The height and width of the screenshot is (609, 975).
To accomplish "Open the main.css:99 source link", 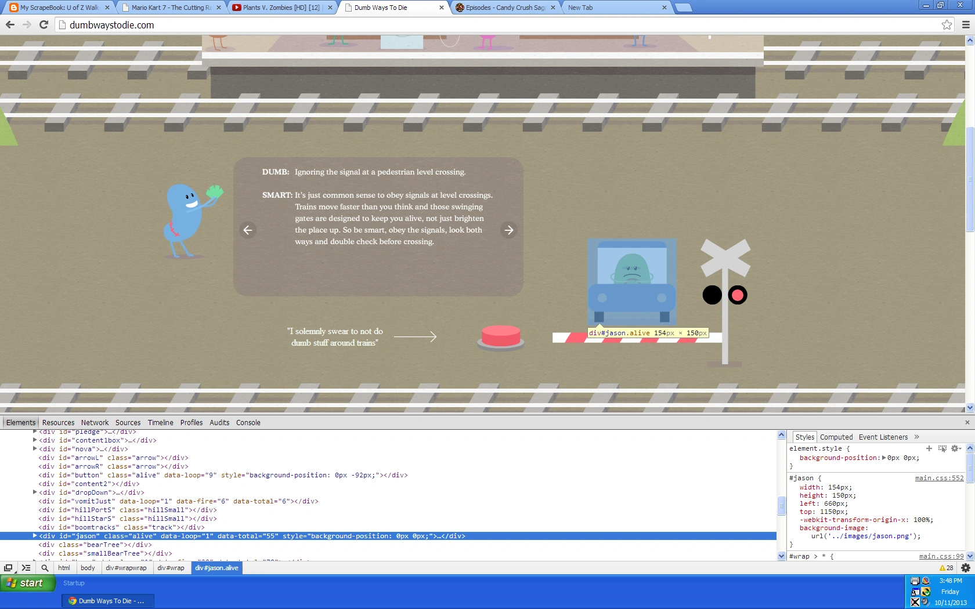I will pyautogui.click(x=941, y=556).
